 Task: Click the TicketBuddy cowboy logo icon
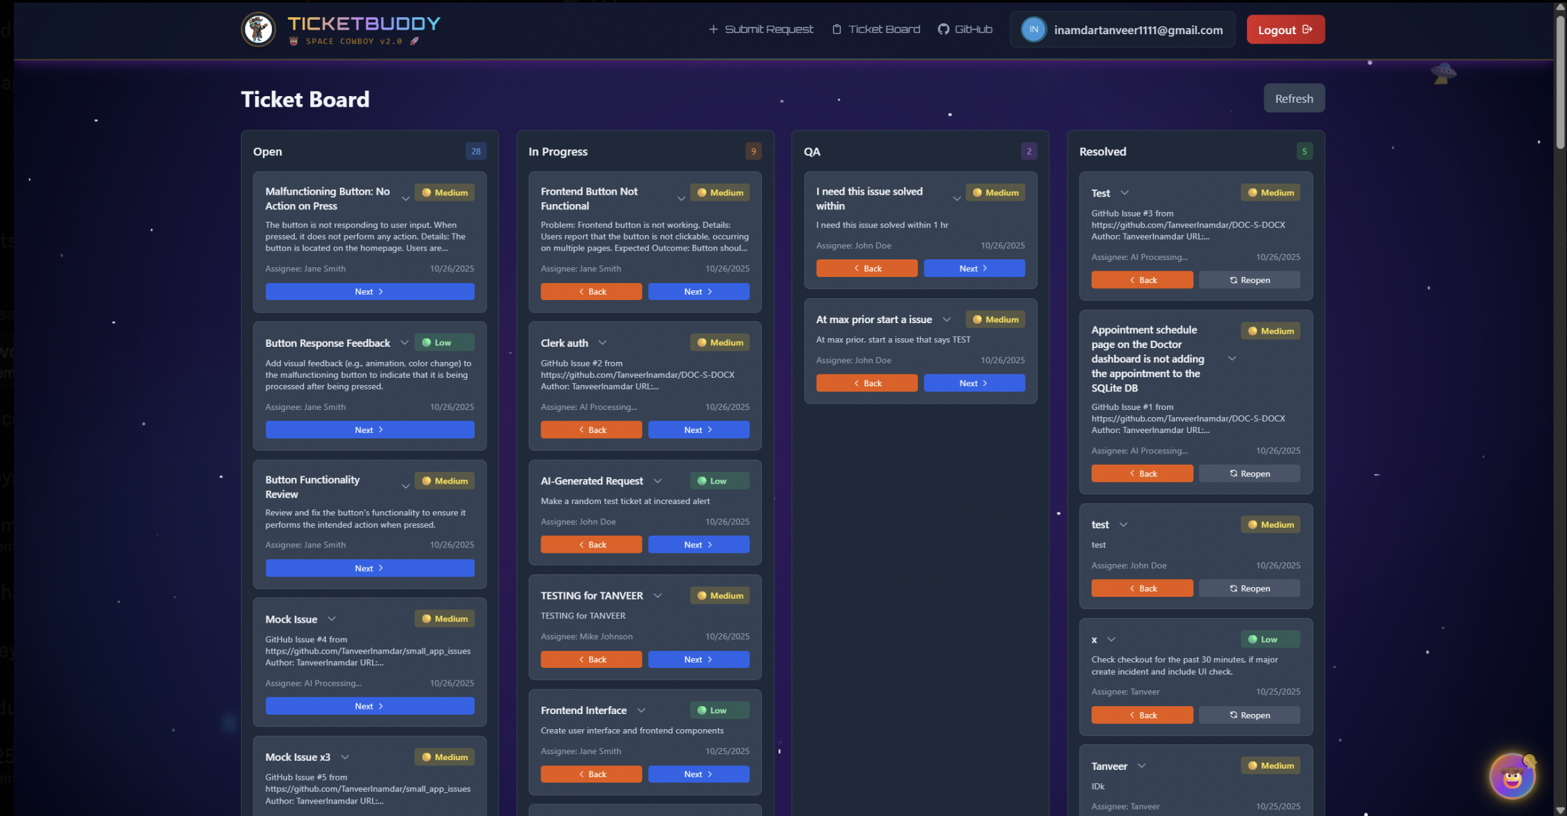click(258, 30)
